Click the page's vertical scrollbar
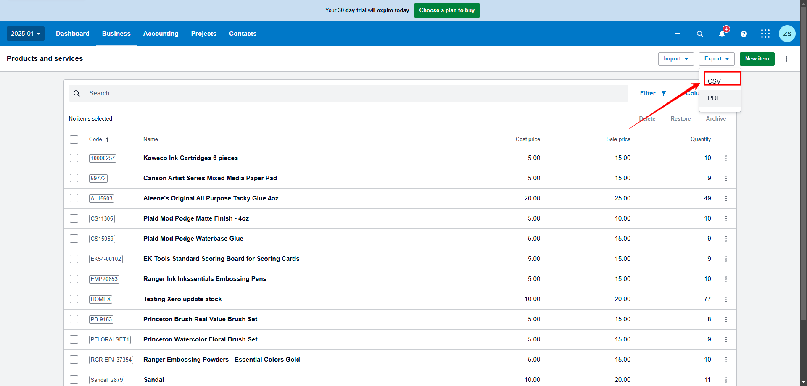The width and height of the screenshot is (807, 386). pos(803,168)
